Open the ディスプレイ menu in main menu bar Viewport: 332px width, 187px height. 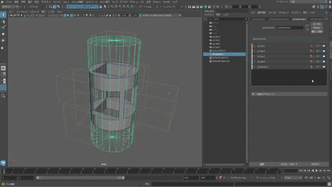[x=46, y=2]
